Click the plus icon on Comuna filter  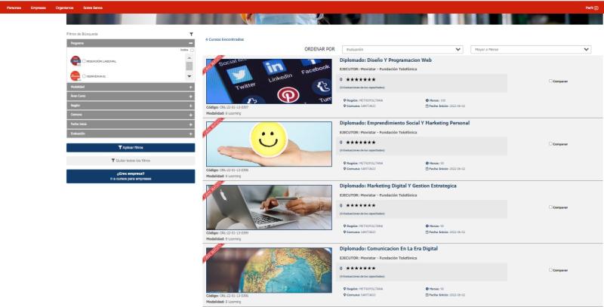191,115
